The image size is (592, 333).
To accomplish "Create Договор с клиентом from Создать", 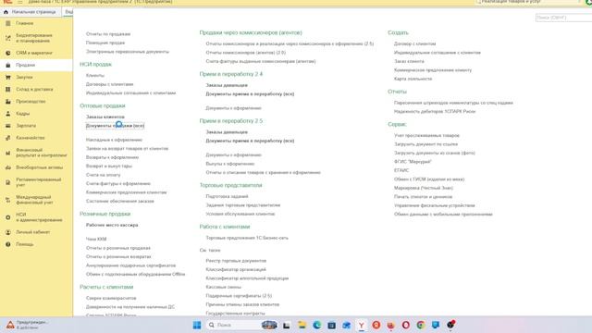I will [x=414, y=43].
